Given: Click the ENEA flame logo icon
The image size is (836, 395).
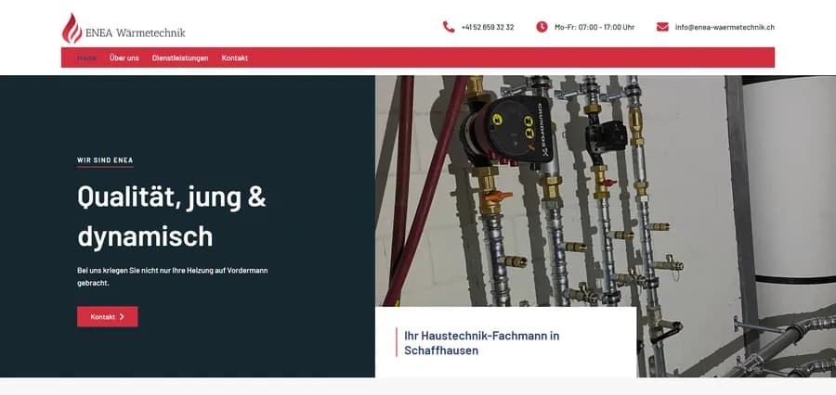Looking at the screenshot, I should click(72, 28).
